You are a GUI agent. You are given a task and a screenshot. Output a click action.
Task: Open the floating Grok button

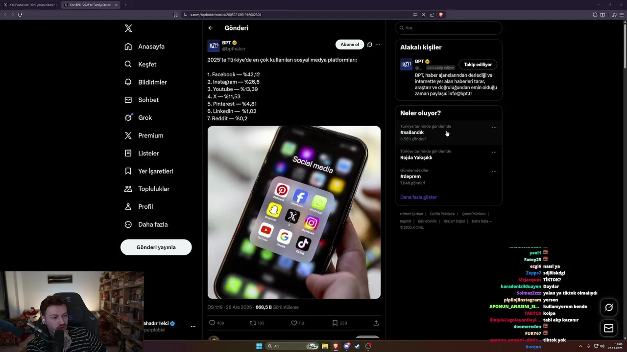(609, 307)
